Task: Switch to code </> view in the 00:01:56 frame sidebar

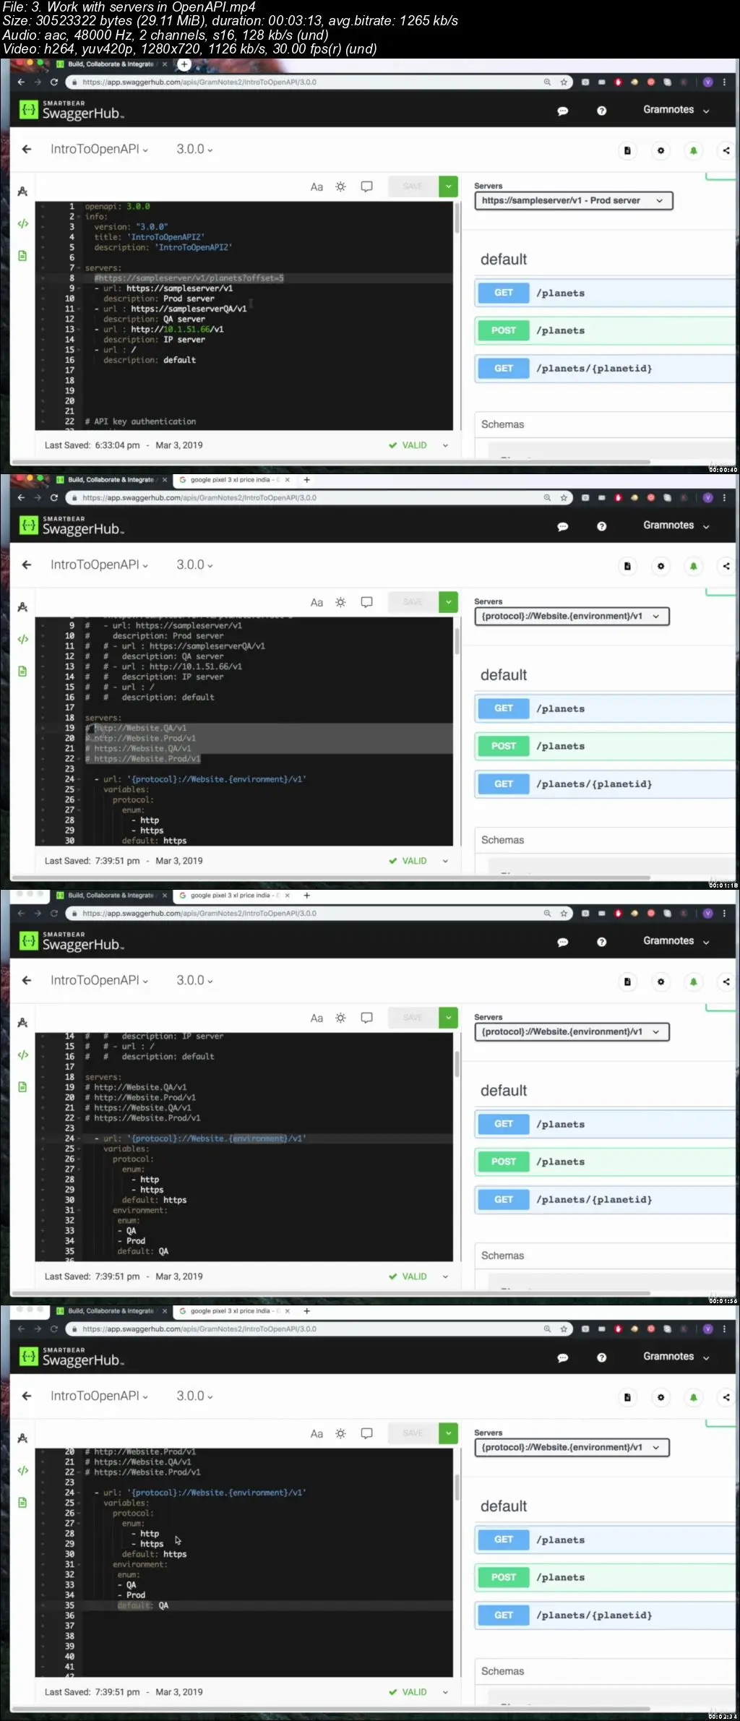Action: (22, 1055)
